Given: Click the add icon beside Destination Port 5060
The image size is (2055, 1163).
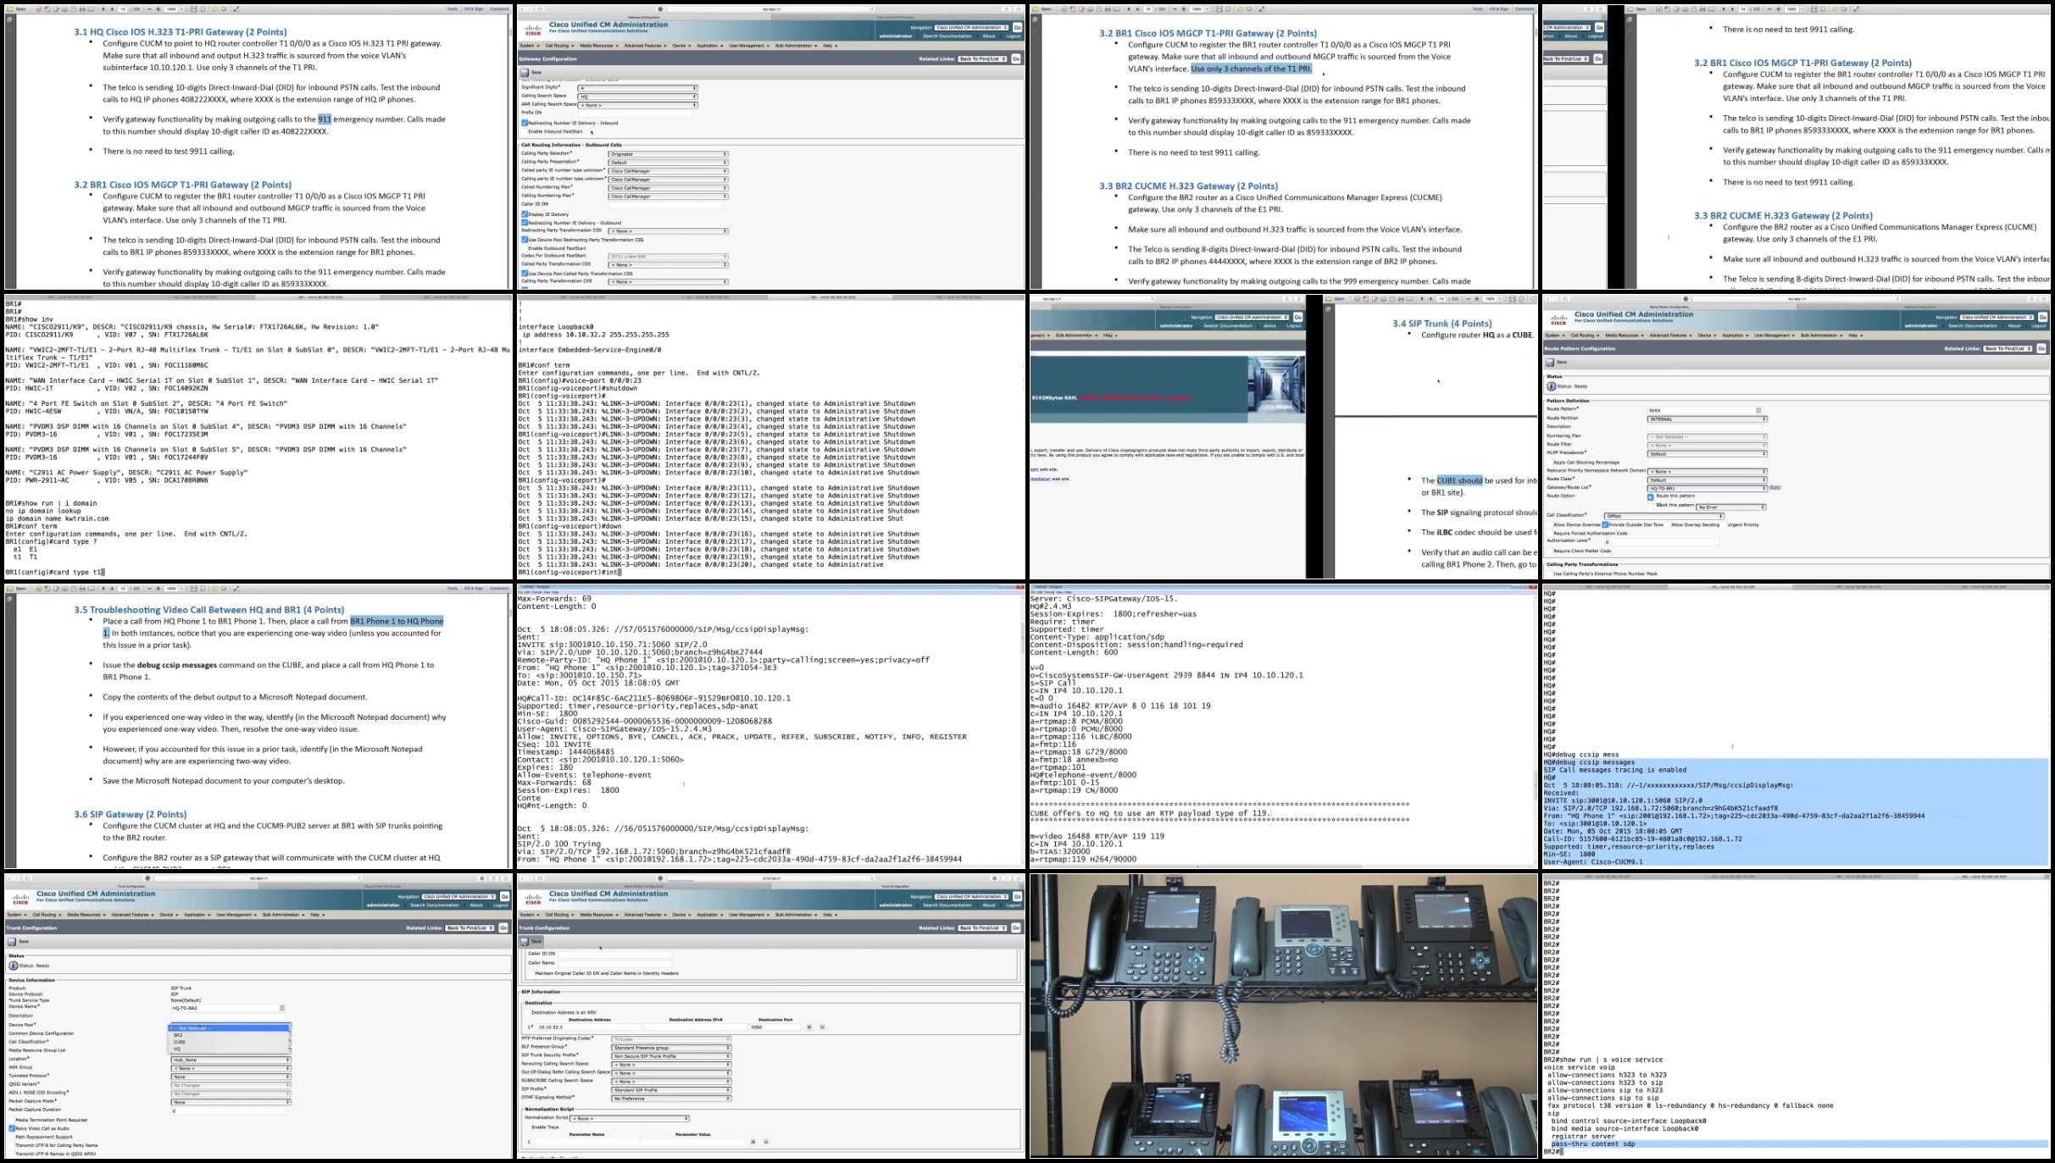Looking at the screenshot, I should [x=809, y=1027].
